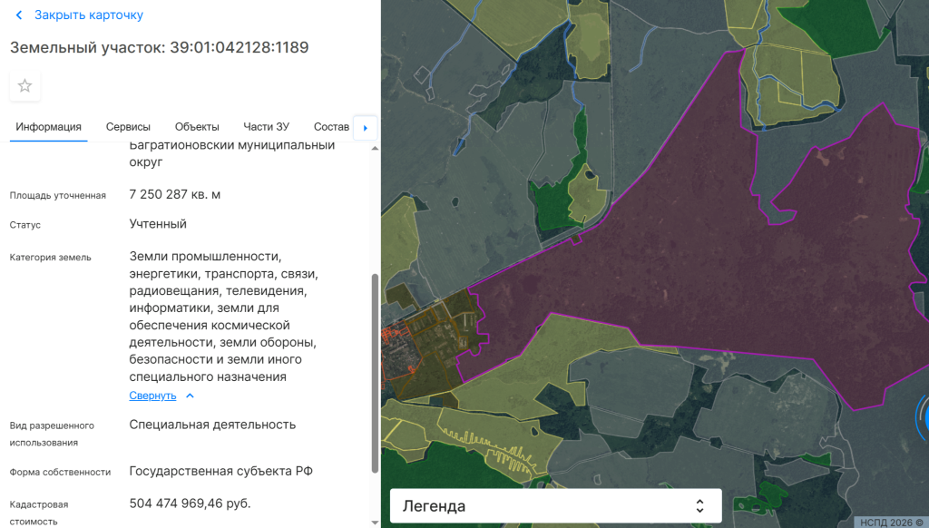
Task: Select the Объекты tab
Action: (197, 127)
